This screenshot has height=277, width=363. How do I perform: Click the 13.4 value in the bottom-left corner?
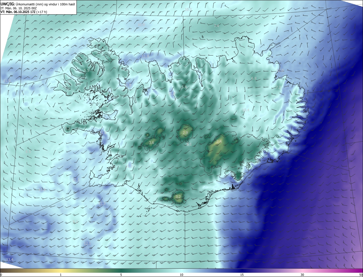[x=10, y=260]
